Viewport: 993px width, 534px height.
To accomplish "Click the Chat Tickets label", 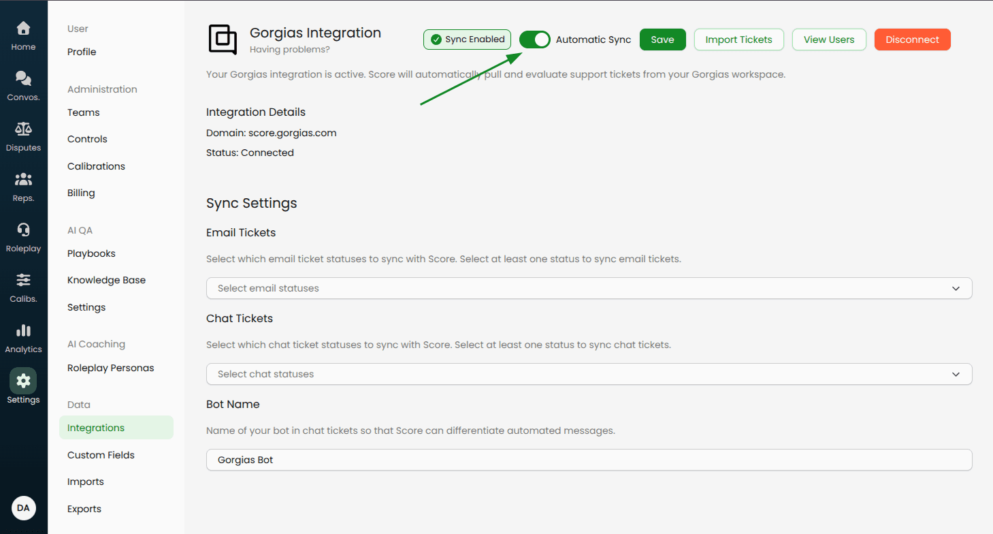I will [x=240, y=318].
